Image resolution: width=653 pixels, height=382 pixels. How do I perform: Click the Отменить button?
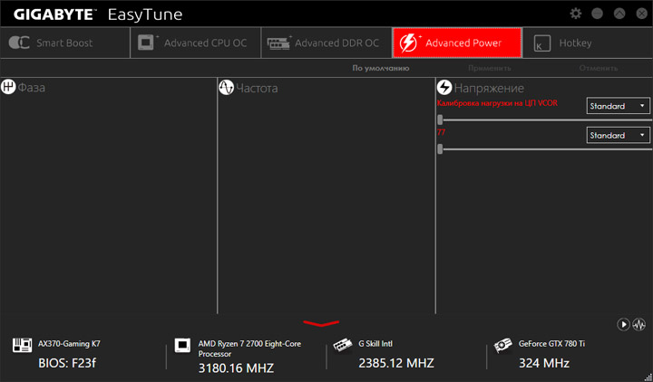pos(599,68)
